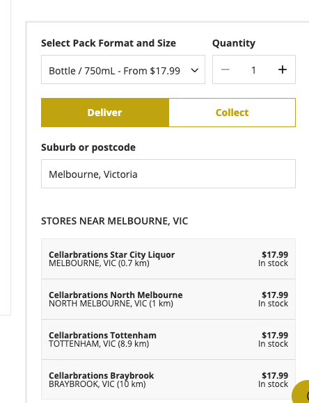
Task: Switch to the Collect option
Action: tap(232, 113)
